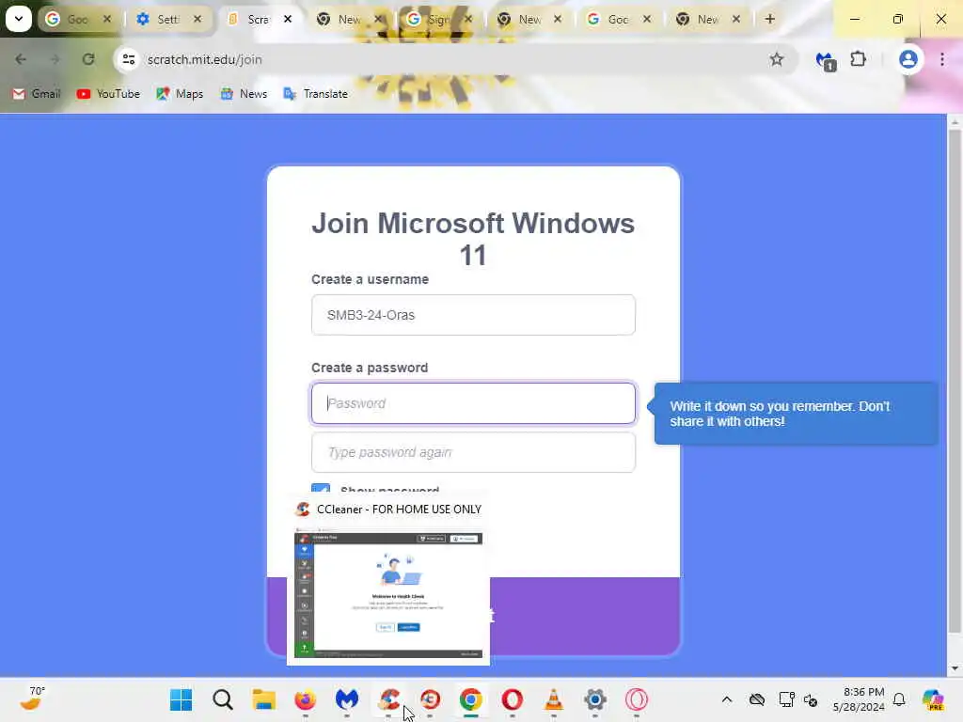Click the Type password again field
963x722 pixels.
click(473, 452)
